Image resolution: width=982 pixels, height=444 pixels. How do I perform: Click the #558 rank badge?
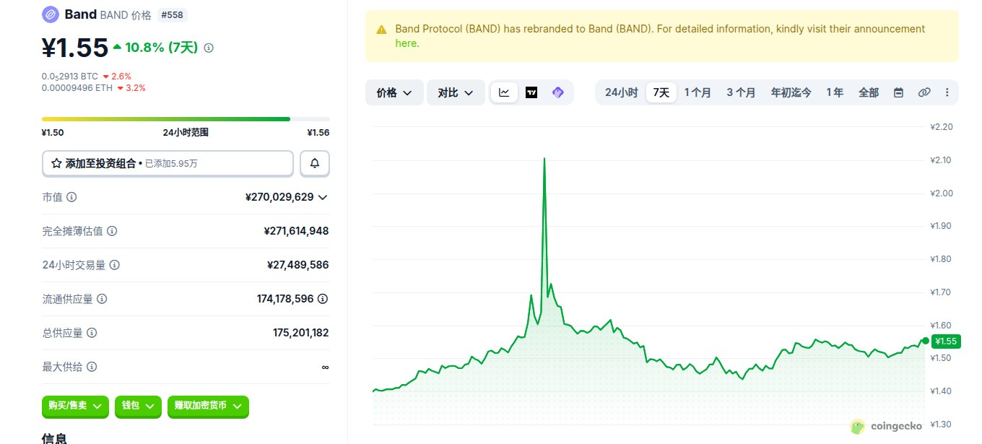[x=173, y=14]
